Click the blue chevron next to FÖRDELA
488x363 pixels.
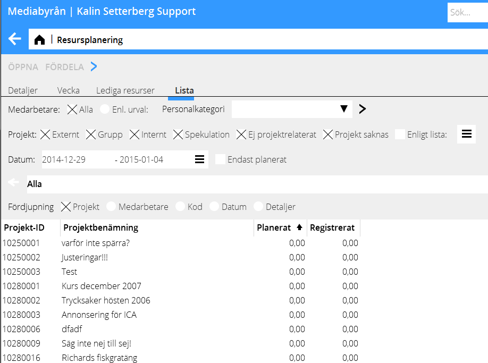94,67
